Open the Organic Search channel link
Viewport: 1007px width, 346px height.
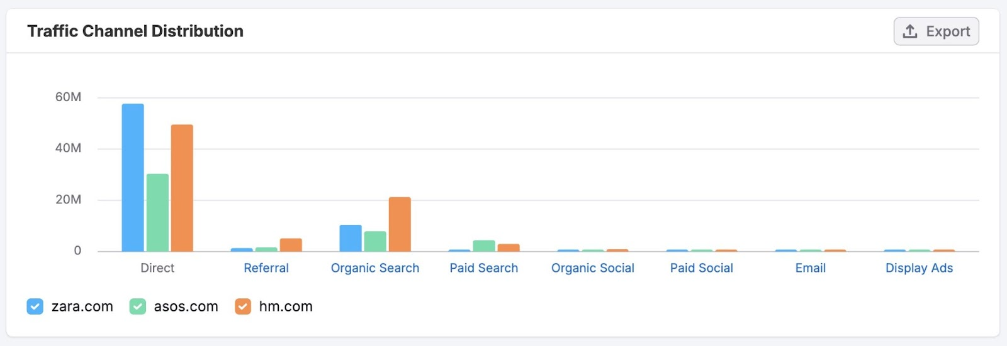tap(375, 268)
